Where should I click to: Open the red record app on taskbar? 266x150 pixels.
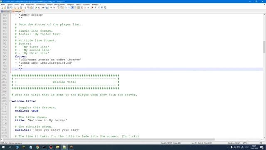pos(51,147)
